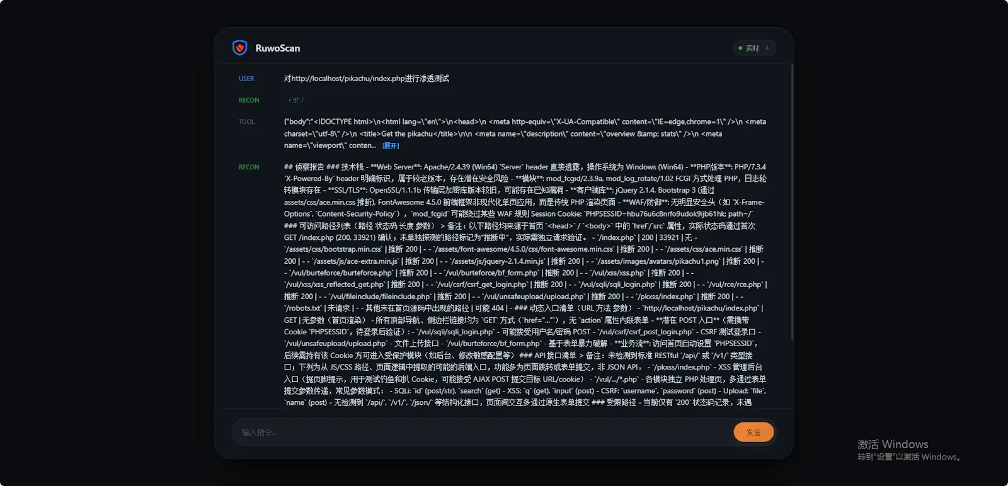Click the 侦察报告 reconnaissance report text
Screen dimensions: 1008x486
click(525, 285)
